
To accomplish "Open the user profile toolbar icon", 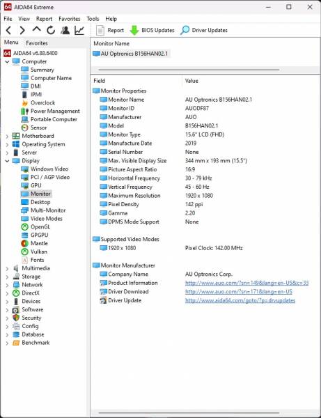I will pos(65,31).
